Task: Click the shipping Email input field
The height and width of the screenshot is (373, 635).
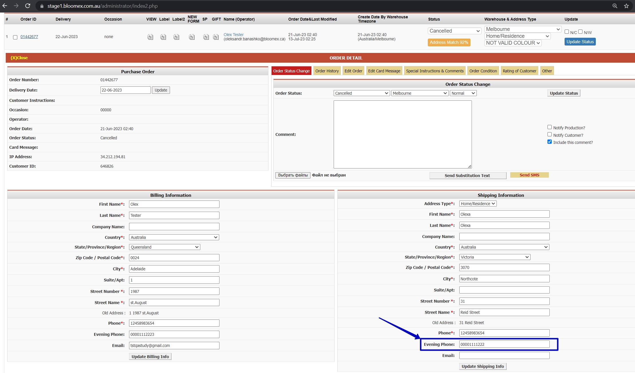Action: 504,356
